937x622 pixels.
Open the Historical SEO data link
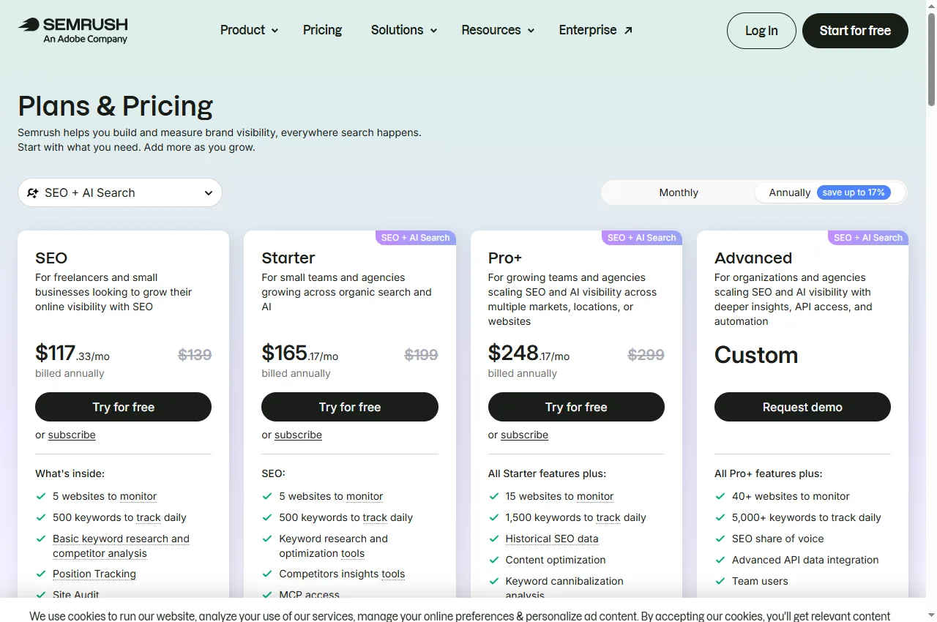(x=552, y=539)
